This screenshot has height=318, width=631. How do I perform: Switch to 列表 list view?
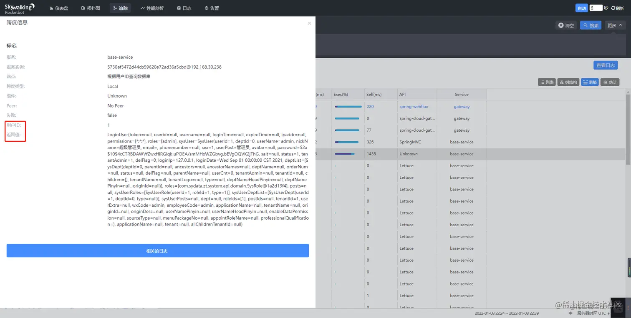point(547,82)
